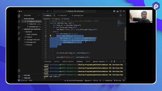Open the Manage gear icon
The width and height of the screenshot is (162, 91).
tap(19, 76)
